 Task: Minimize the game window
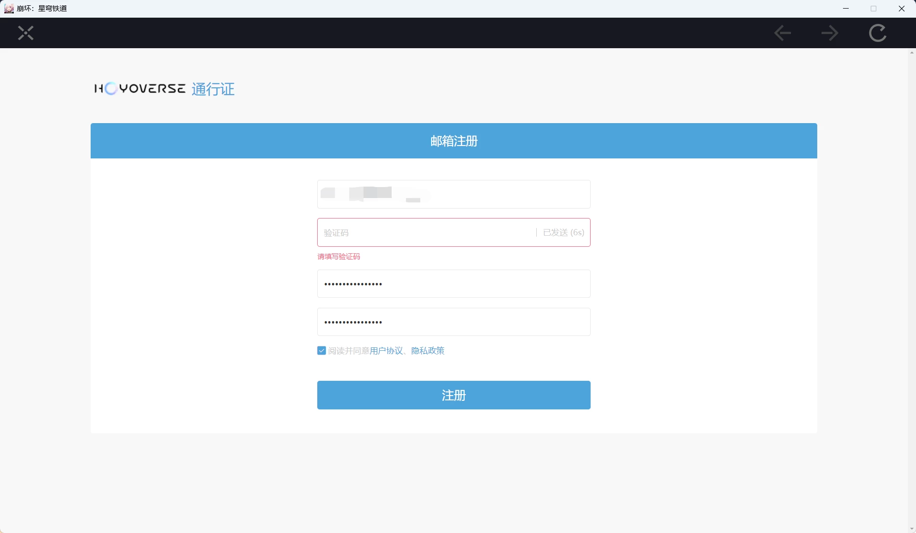(846, 9)
